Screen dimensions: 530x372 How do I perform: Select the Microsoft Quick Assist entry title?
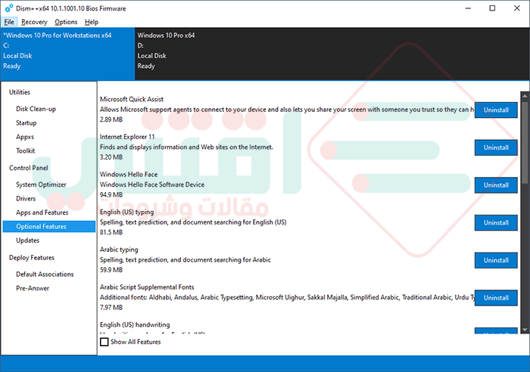pyautogui.click(x=132, y=99)
